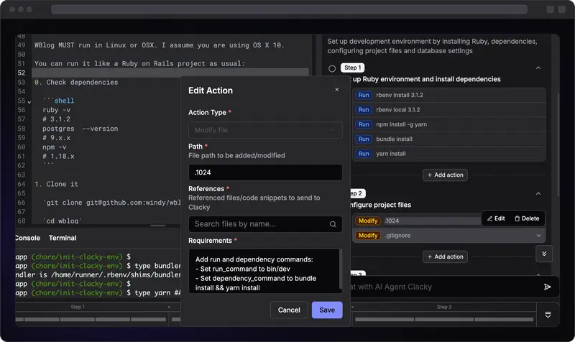Click the timeline collapse icon at bottom right
The width and height of the screenshot is (575, 342).
click(x=548, y=315)
